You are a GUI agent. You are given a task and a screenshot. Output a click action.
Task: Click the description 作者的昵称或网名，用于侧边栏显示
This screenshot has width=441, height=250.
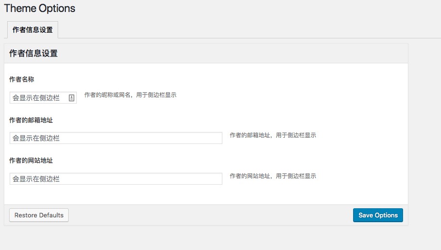[130, 95]
